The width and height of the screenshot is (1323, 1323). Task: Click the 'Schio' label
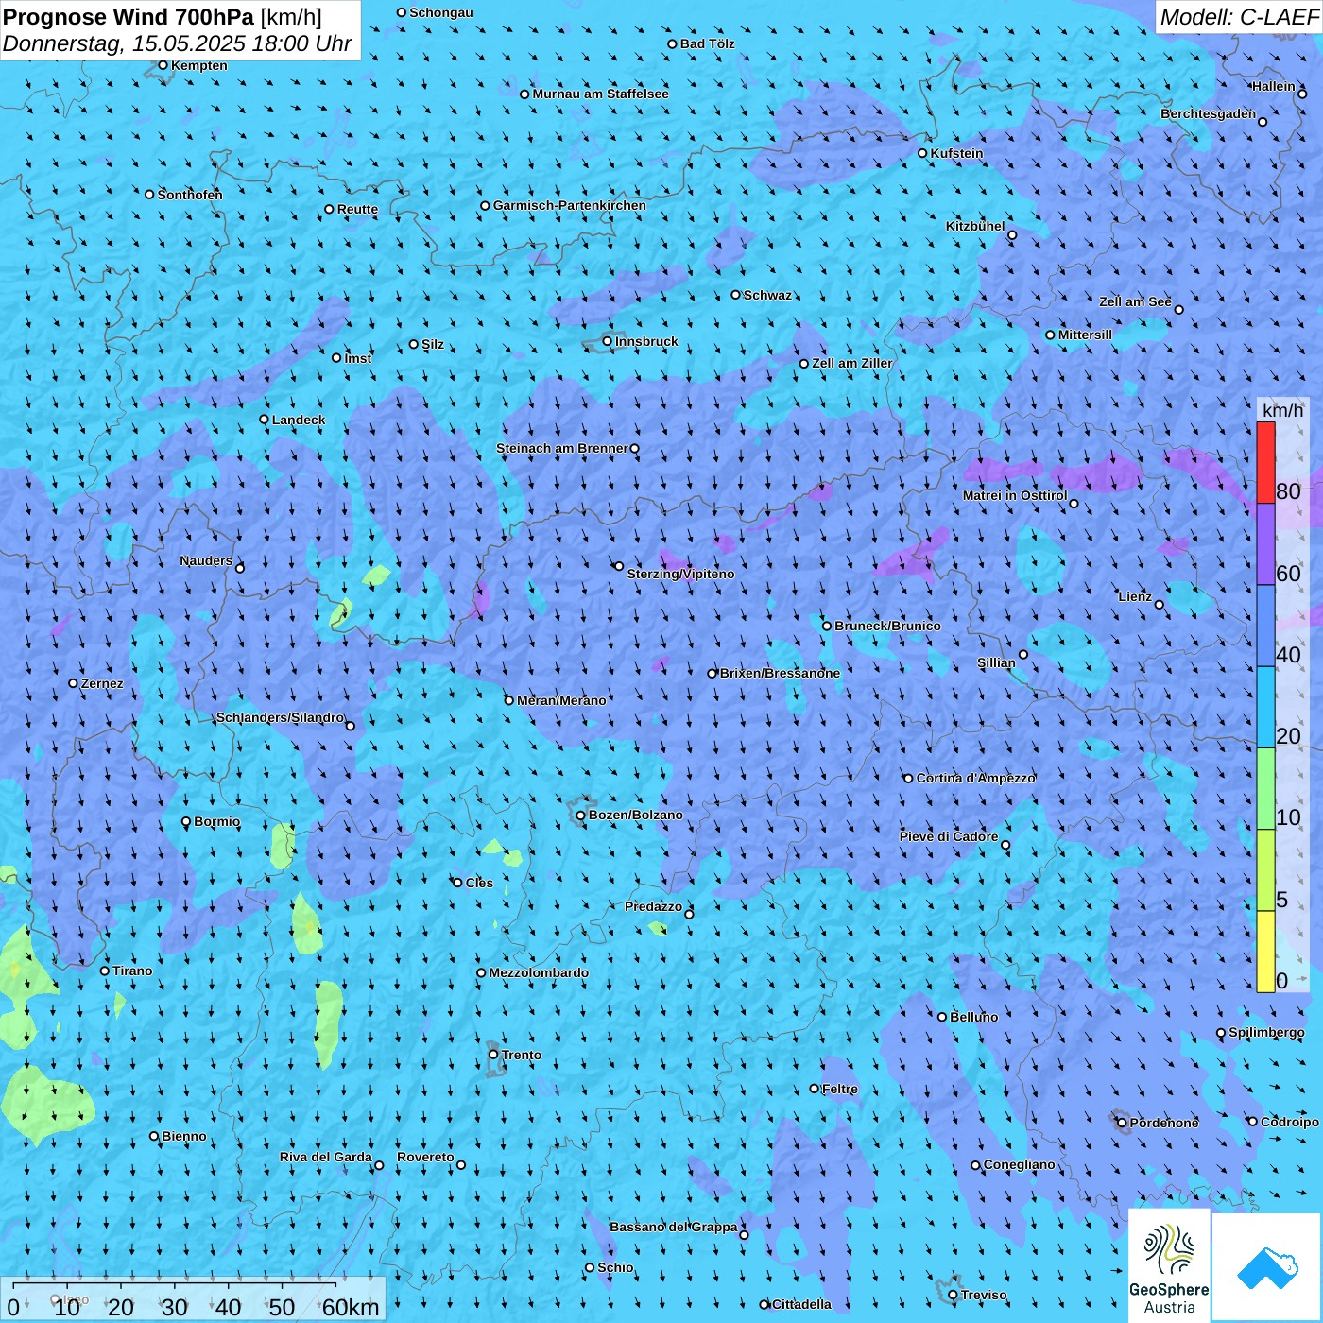click(616, 1267)
